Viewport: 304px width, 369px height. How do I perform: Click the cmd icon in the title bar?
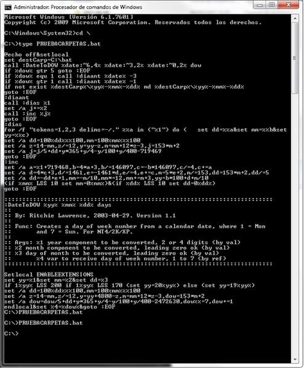(8, 7)
